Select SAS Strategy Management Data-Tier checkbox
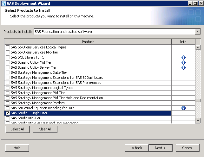The height and width of the screenshot is (157, 204). coord(8,73)
